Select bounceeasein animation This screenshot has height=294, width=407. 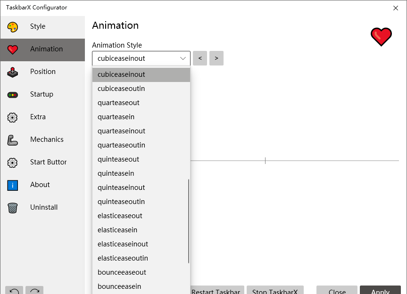(x=141, y=286)
